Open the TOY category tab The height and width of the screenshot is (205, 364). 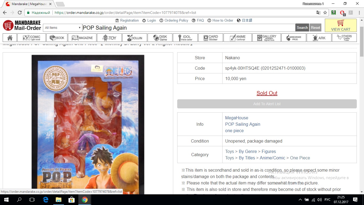click(x=109, y=38)
